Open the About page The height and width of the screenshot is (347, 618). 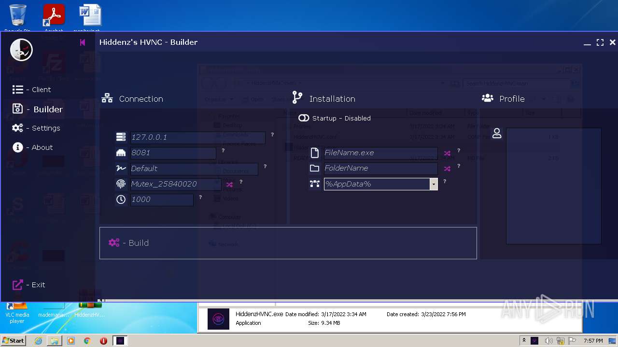coord(32,147)
